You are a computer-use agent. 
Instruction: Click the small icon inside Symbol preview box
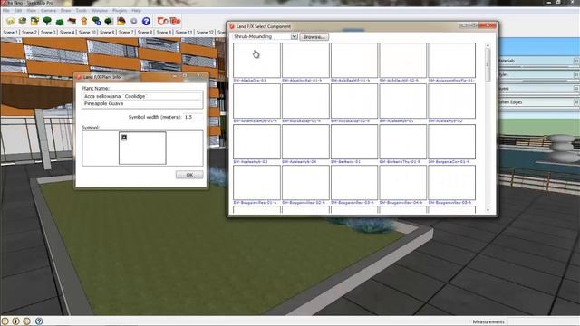pyautogui.click(x=124, y=137)
